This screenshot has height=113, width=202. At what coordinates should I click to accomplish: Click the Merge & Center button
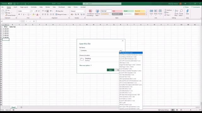61,14
